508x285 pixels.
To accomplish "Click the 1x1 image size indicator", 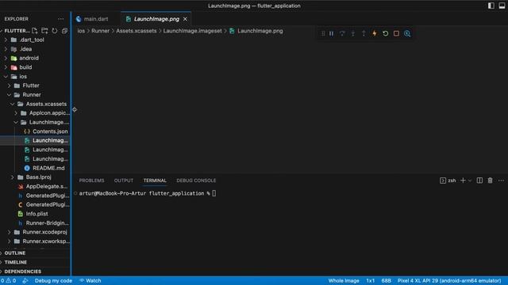I will pyautogui.click(x=371, y=280).
